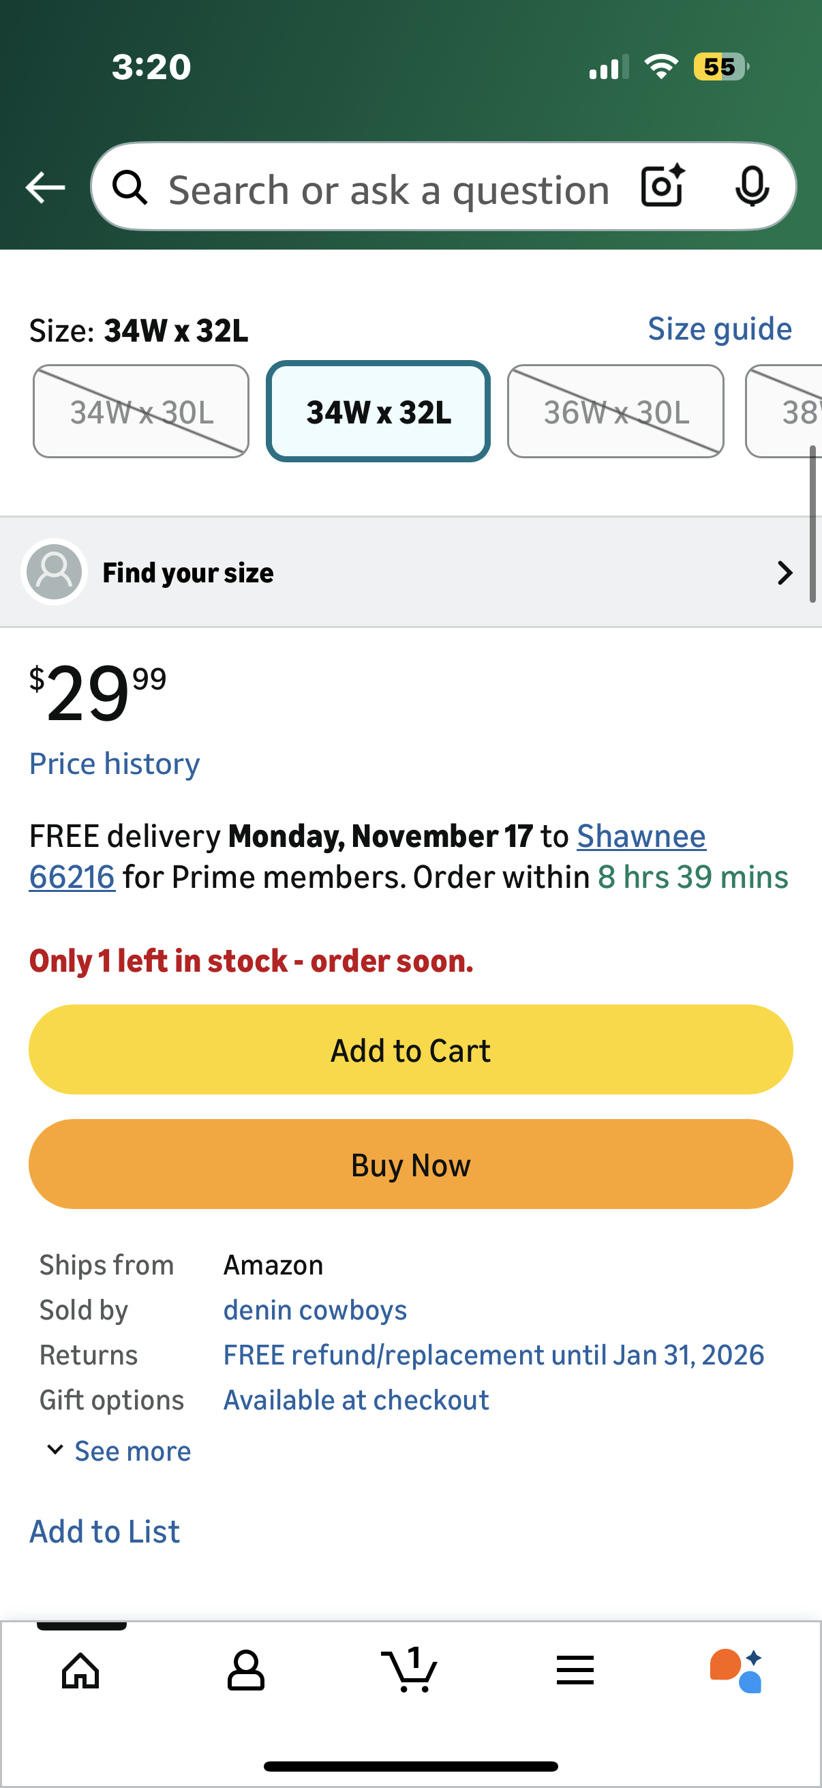Open the Size guide link
Image resolution: width=822 pixels, height=1788 pixels.
pyautogui.click(x=719, y=329)
